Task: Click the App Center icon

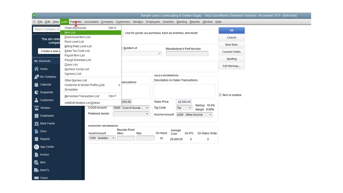Action: [x=36, y=147]
